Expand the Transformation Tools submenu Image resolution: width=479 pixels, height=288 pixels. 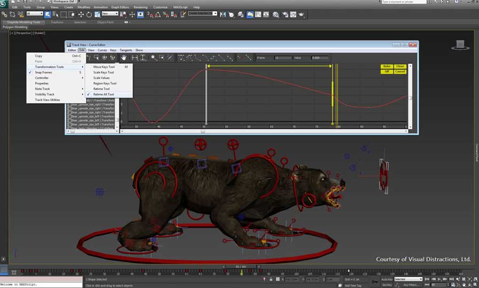click(55, 67)
